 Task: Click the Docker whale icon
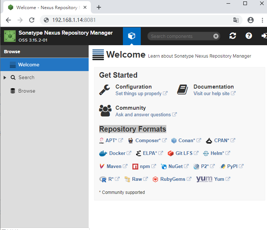point(103,153)
